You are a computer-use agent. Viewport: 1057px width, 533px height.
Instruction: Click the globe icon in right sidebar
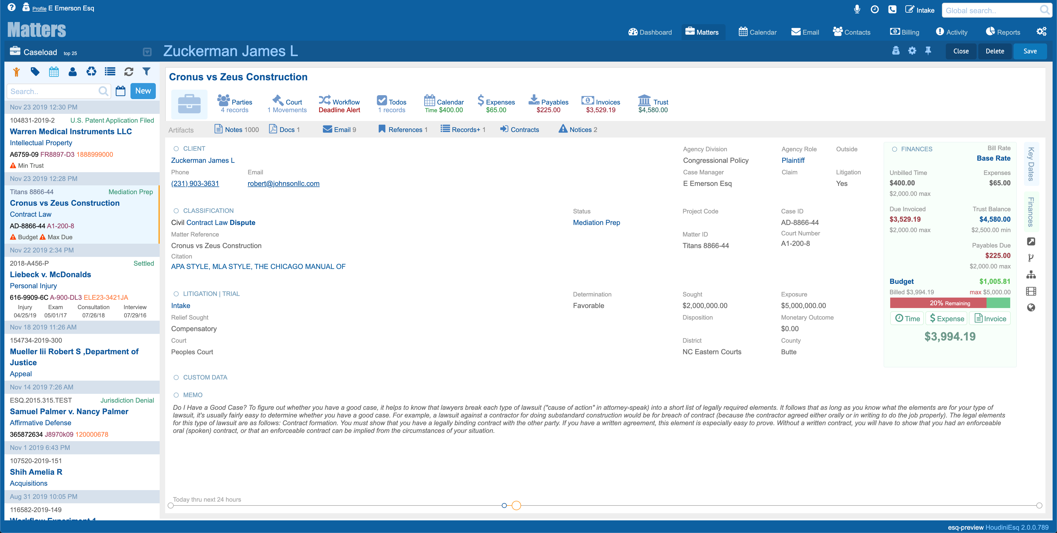(1031, 307)
